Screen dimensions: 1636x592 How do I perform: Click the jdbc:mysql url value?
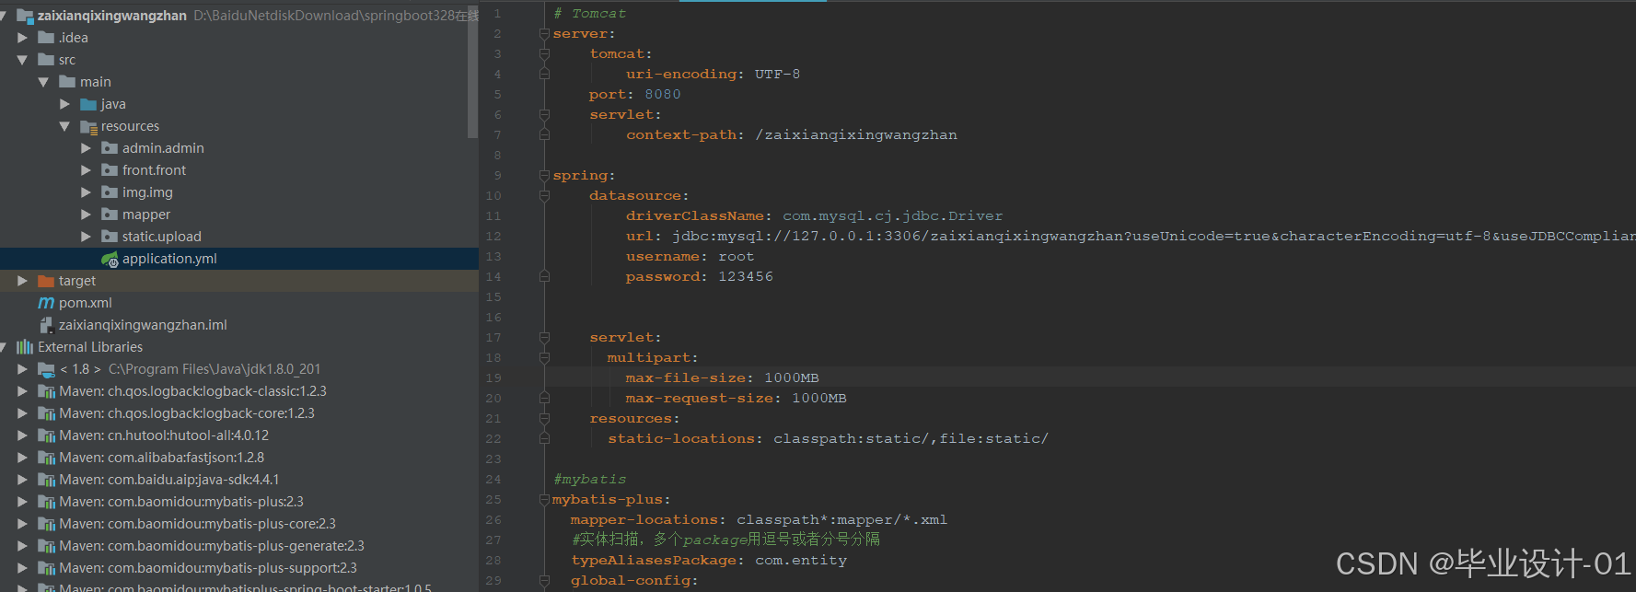[x=1154, y=237]
